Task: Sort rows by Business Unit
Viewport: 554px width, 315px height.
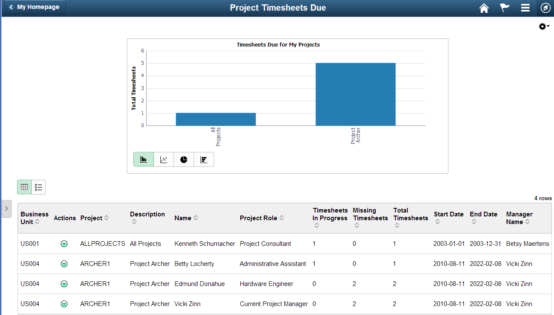Action: pos(34,218)
